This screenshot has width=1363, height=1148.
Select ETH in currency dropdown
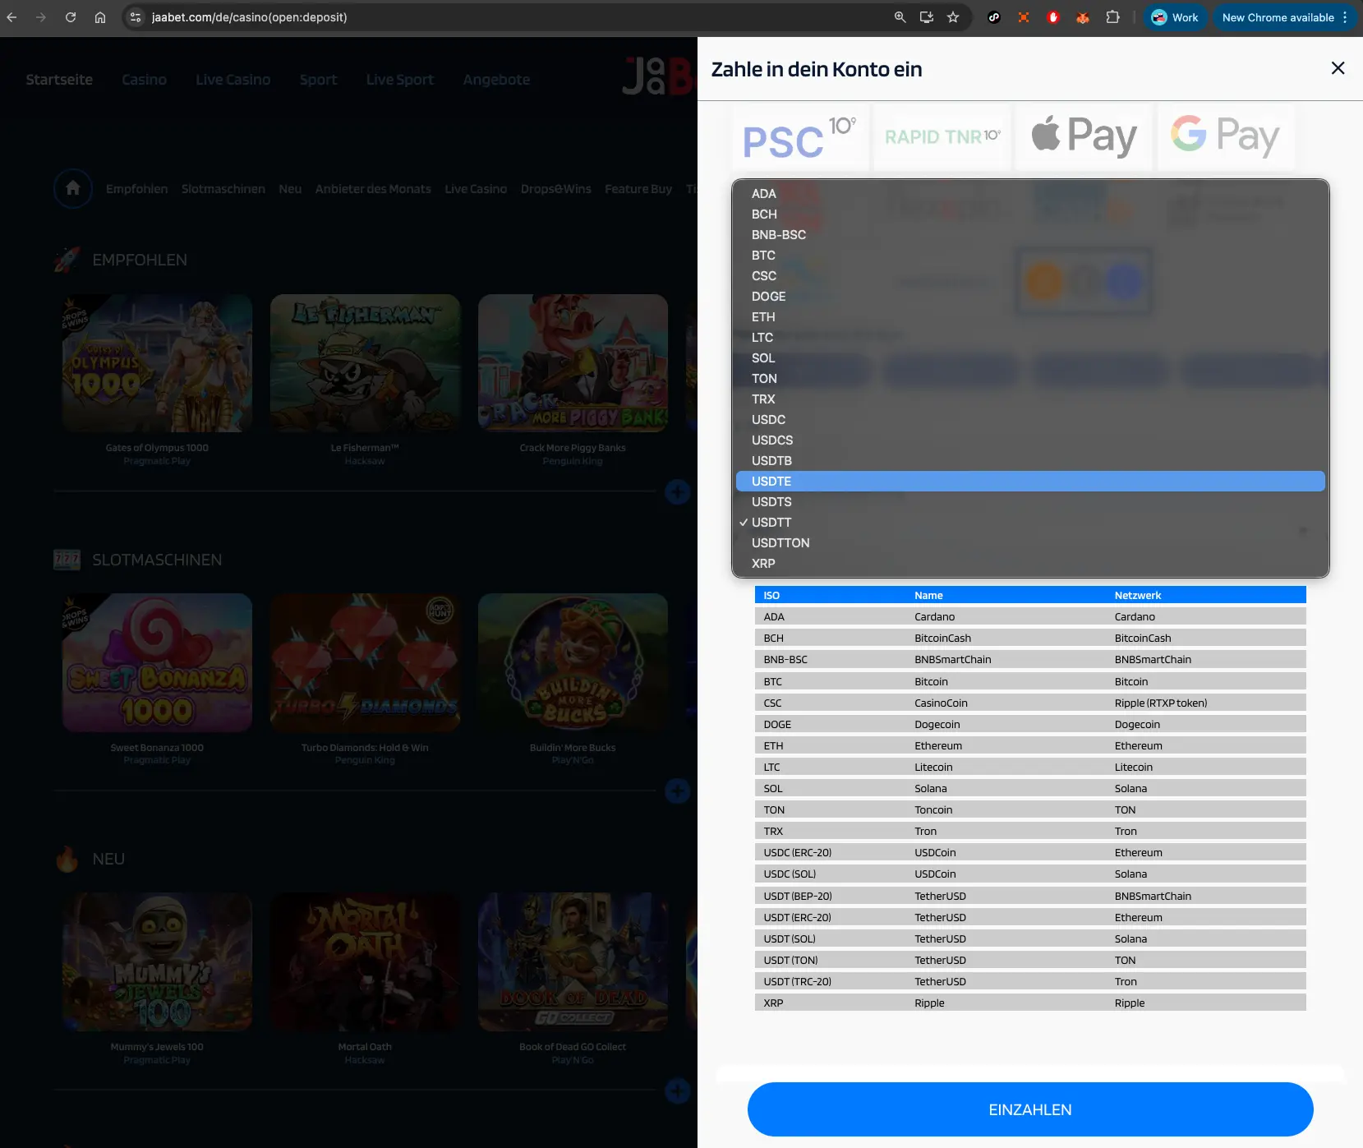pyautogui.click(x=1030, y=317)
